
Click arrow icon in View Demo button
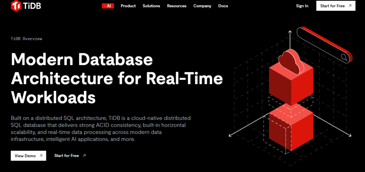[41, 156]
